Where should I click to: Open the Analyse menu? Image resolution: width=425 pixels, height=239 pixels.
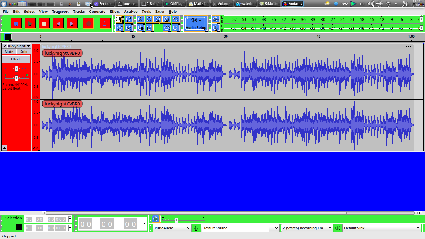click(x=131, y=12)
